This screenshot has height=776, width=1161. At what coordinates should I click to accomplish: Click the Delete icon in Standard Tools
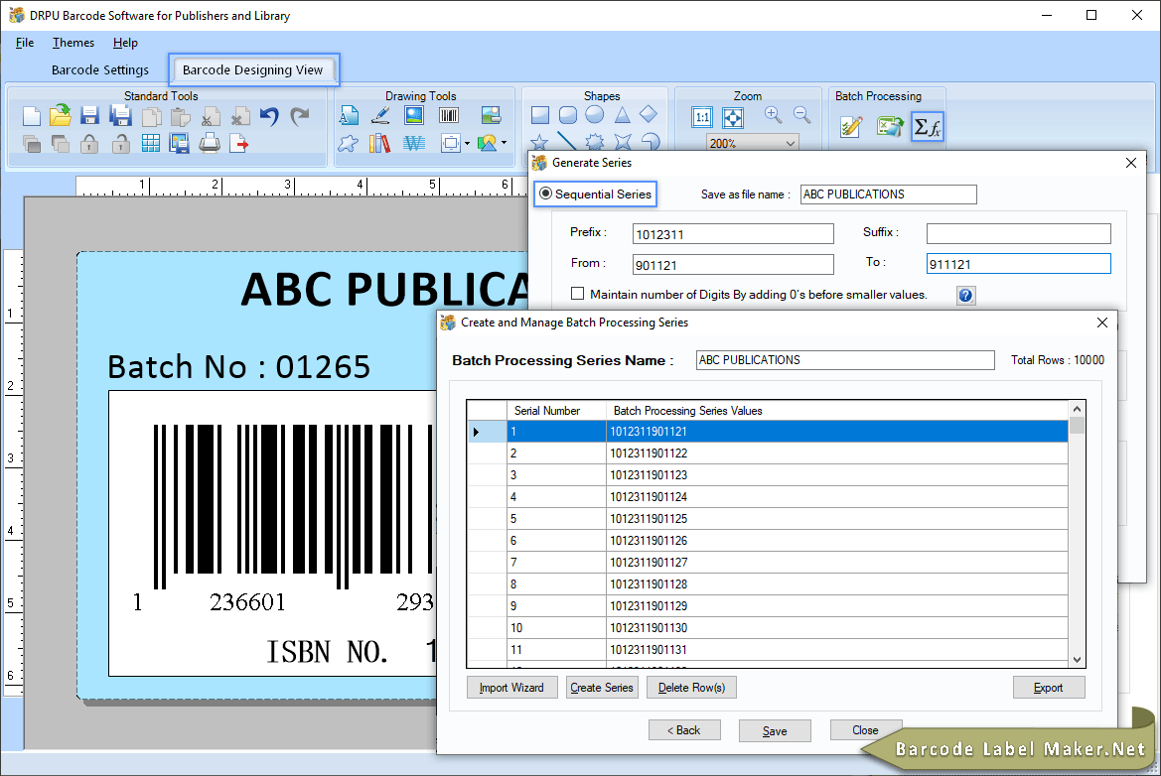click(x=239, y=117)
